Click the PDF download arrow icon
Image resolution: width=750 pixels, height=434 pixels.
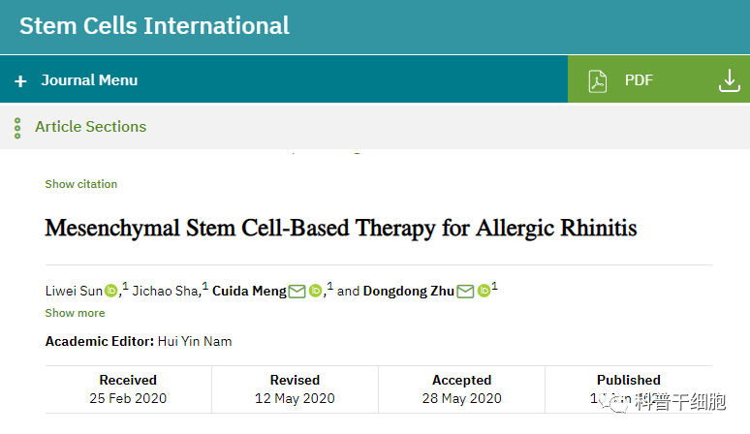click(x=729, y=80)
